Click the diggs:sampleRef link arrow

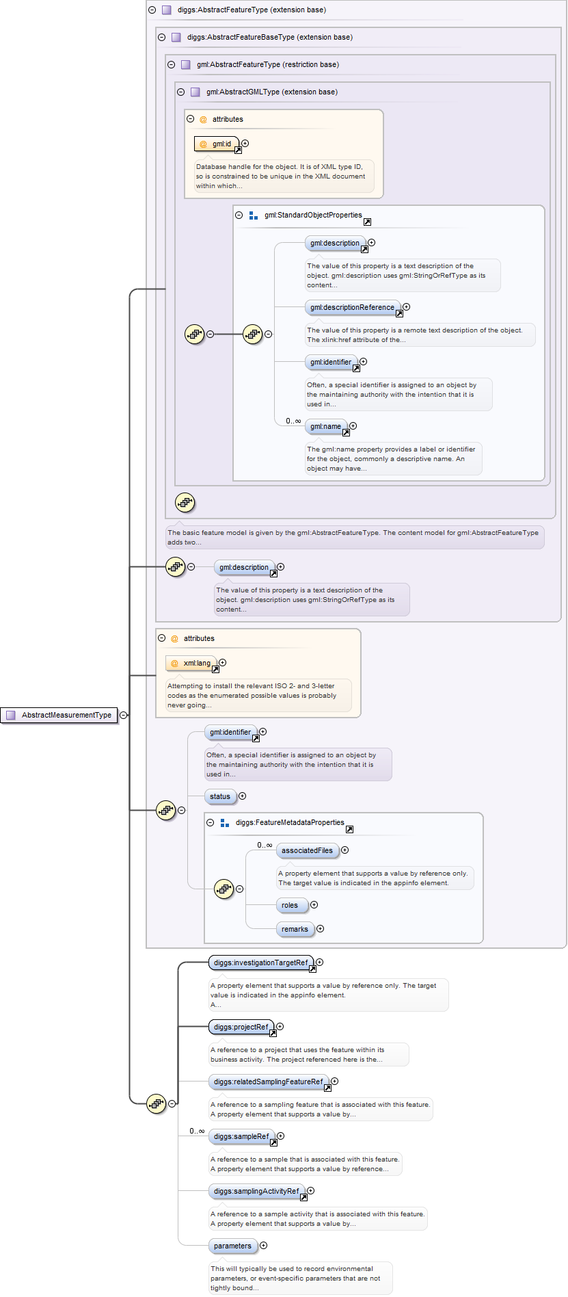coord(273,1142)
